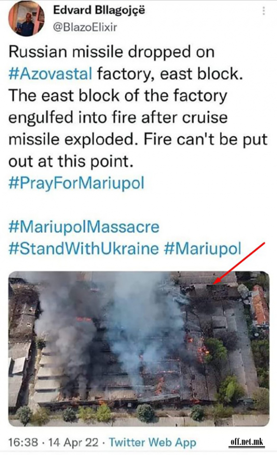Click the #StandWithUkraine hashtag
The image size is (277, 455).
84,249
